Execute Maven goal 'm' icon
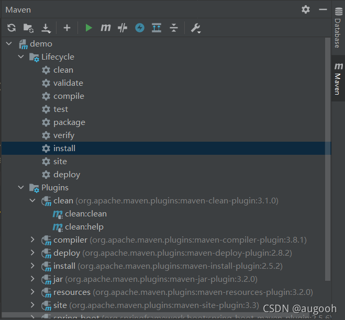345x320 pixels. (x=106, y=28)
